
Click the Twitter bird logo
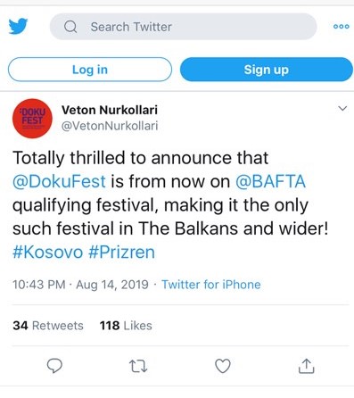click(x=18, y=26)
